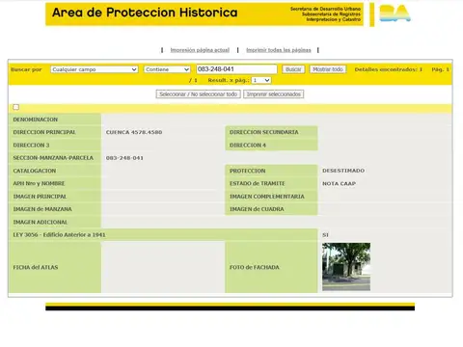Image resolution: width=463 pixels, height=347 pixels.
Task: Click the 'Imprimir seleccionados' button
Action: click(x=274, y=94)
